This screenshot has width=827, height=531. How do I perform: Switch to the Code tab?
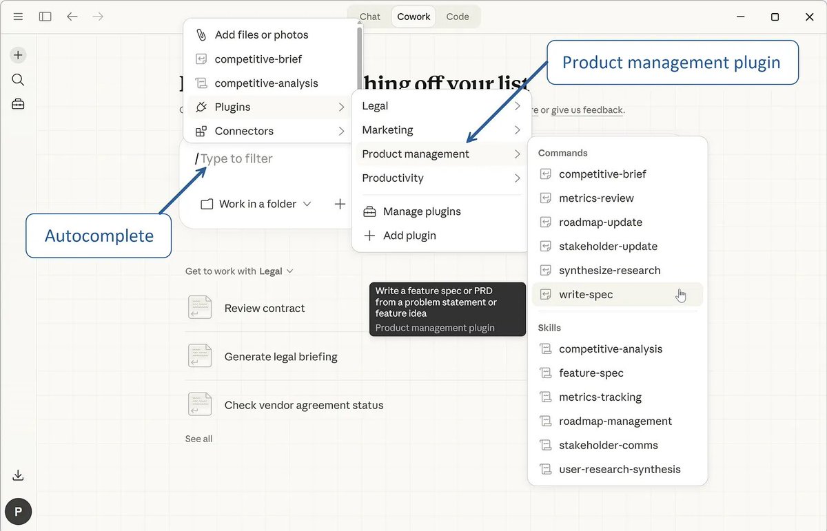tap(458, 17)
